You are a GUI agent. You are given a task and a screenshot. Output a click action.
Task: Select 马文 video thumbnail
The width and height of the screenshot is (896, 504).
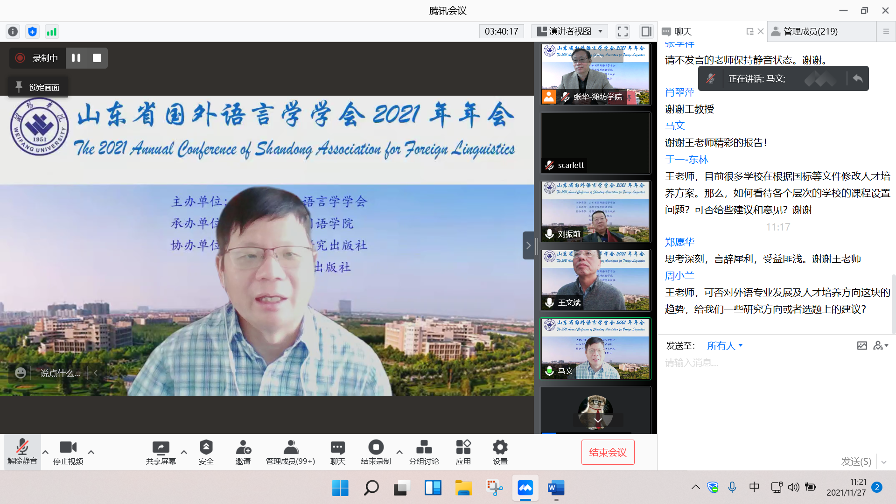[x=595, y=349]
